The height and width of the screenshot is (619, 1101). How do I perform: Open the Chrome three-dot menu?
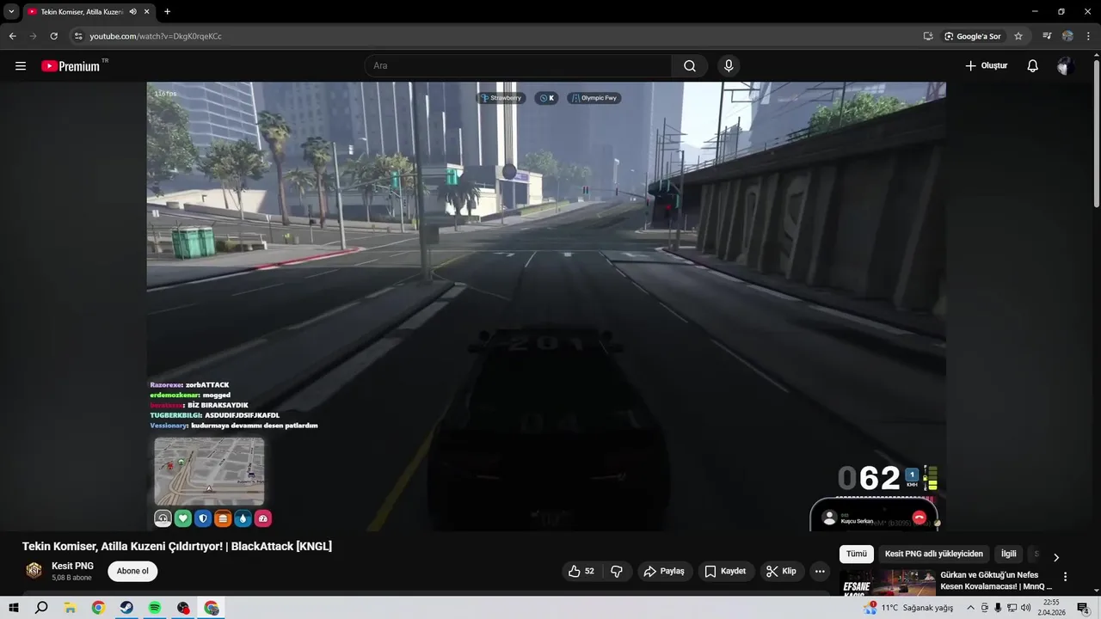click(1089, 36)
